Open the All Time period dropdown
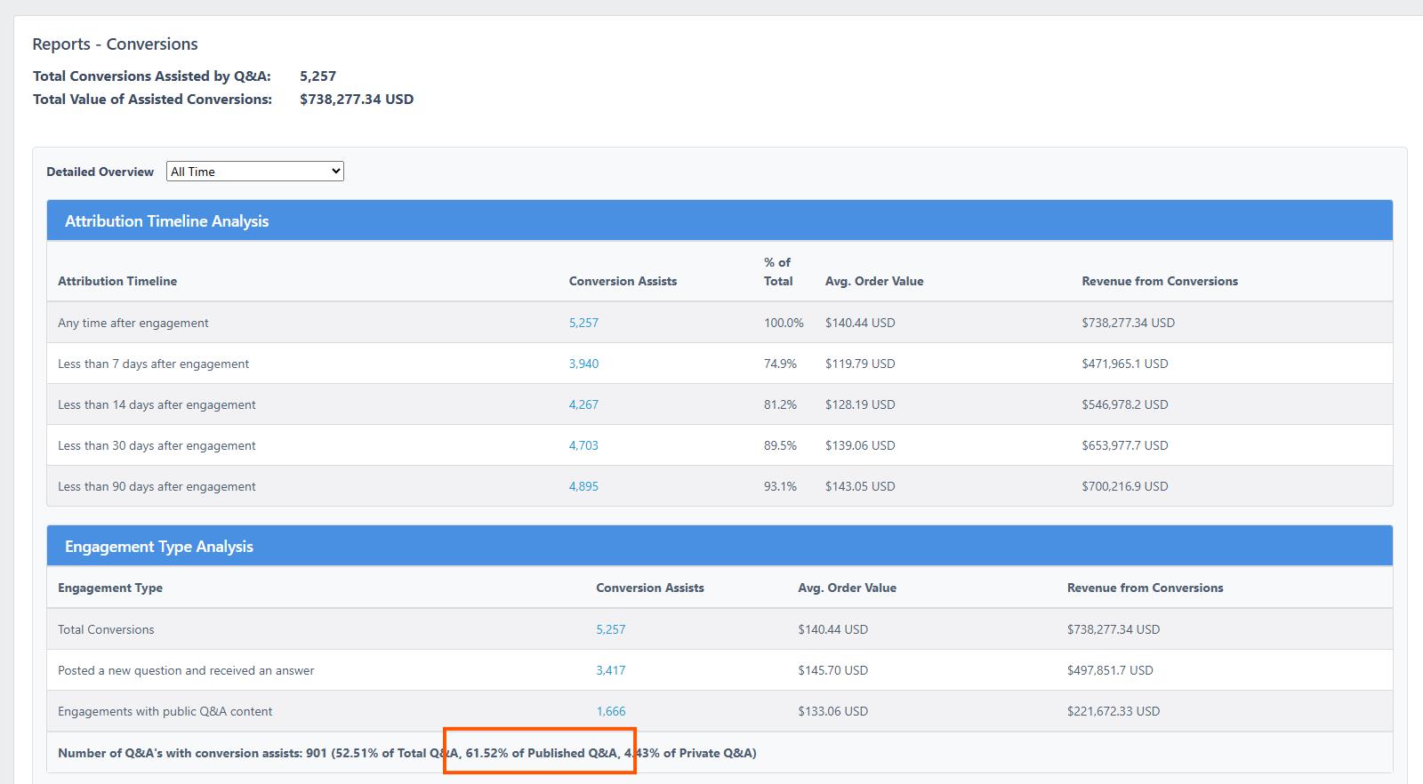Screen dimensions: 1423x784 pos(254,172)
